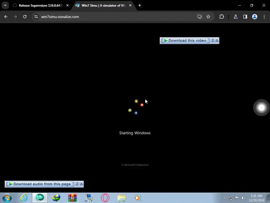Close the browser window
Screen dimensions: 270x203
(x=264, y=5)
